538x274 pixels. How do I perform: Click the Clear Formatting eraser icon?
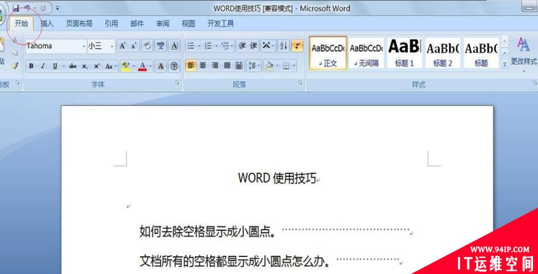click(147, 46)
